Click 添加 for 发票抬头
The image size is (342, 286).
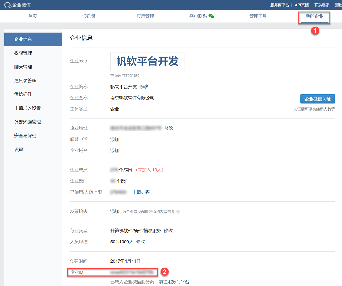(115, 211)
